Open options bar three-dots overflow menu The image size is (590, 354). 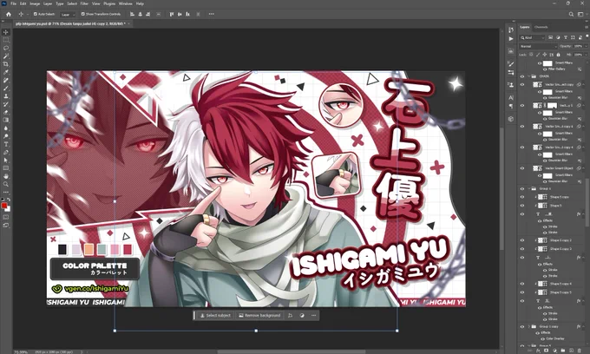coord(212,14)
